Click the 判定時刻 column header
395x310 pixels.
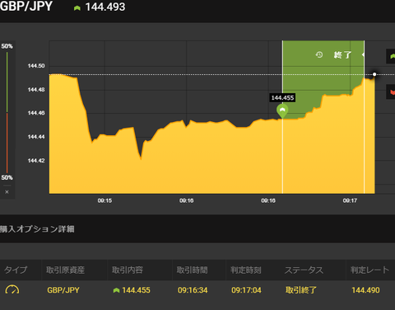point(246,270)
